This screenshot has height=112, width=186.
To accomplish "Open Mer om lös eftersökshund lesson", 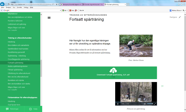I will (18, 77).
